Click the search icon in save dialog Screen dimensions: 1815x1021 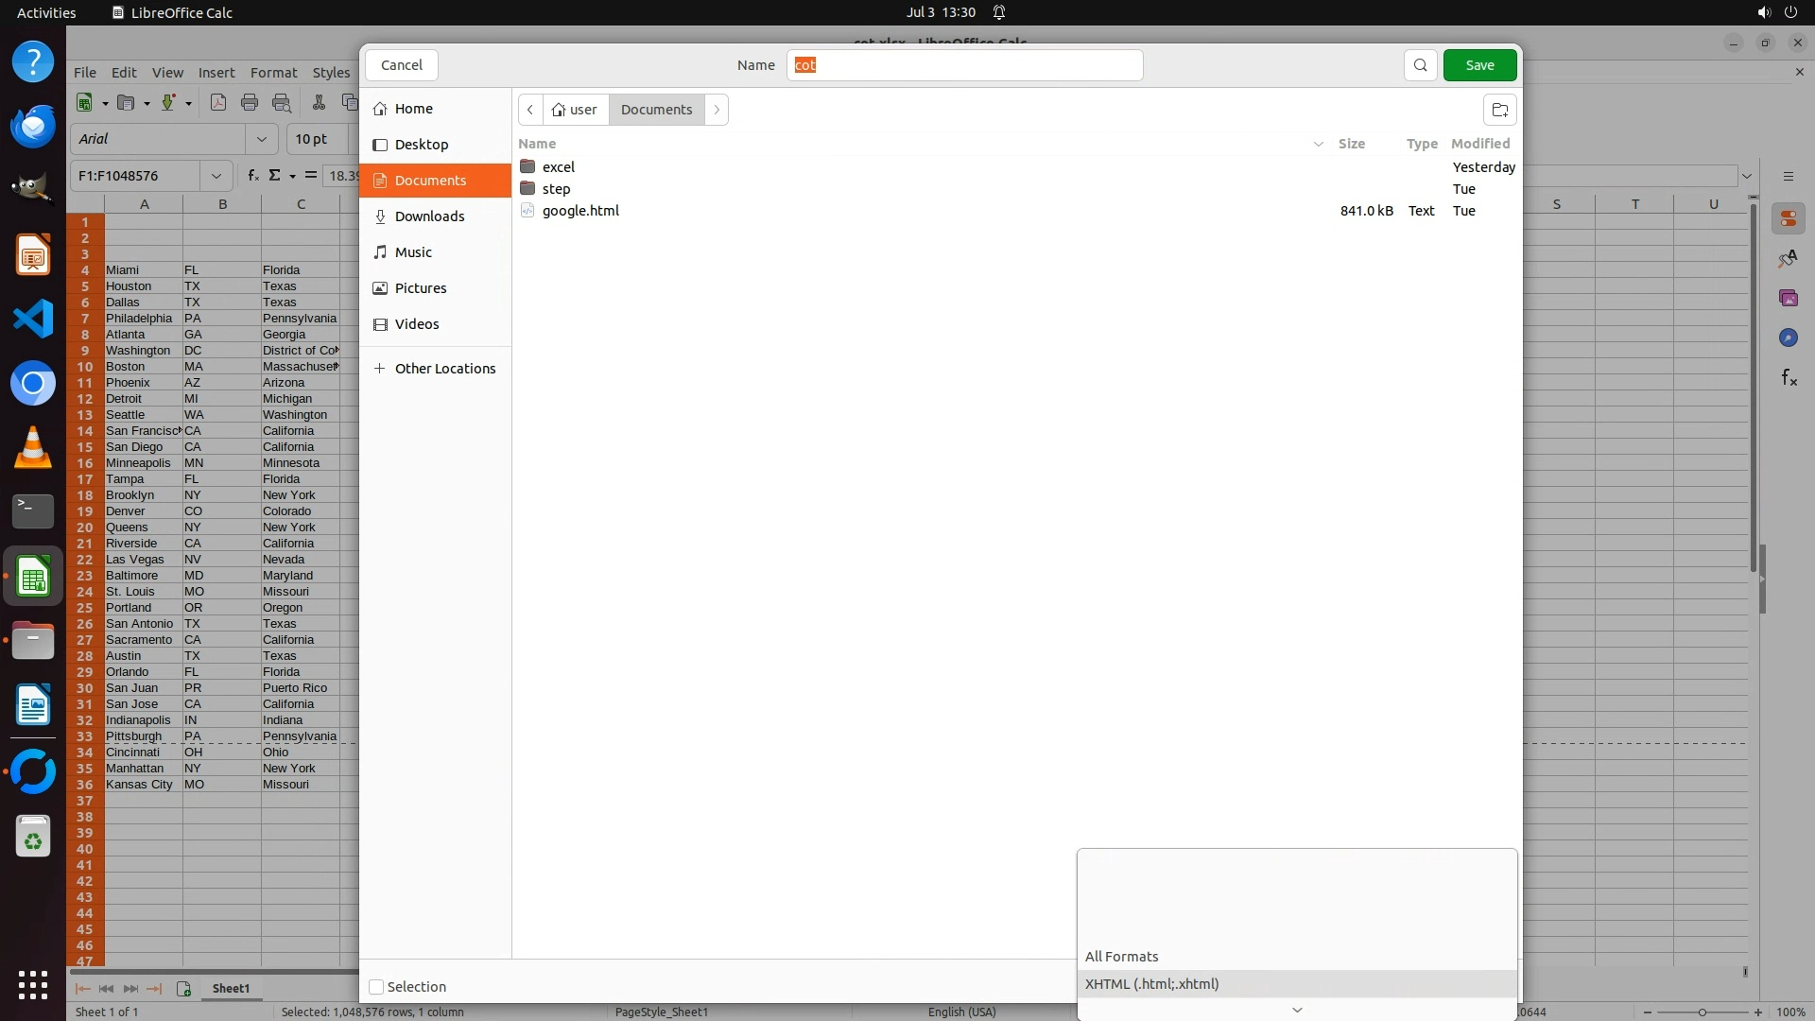point(1420,65)
